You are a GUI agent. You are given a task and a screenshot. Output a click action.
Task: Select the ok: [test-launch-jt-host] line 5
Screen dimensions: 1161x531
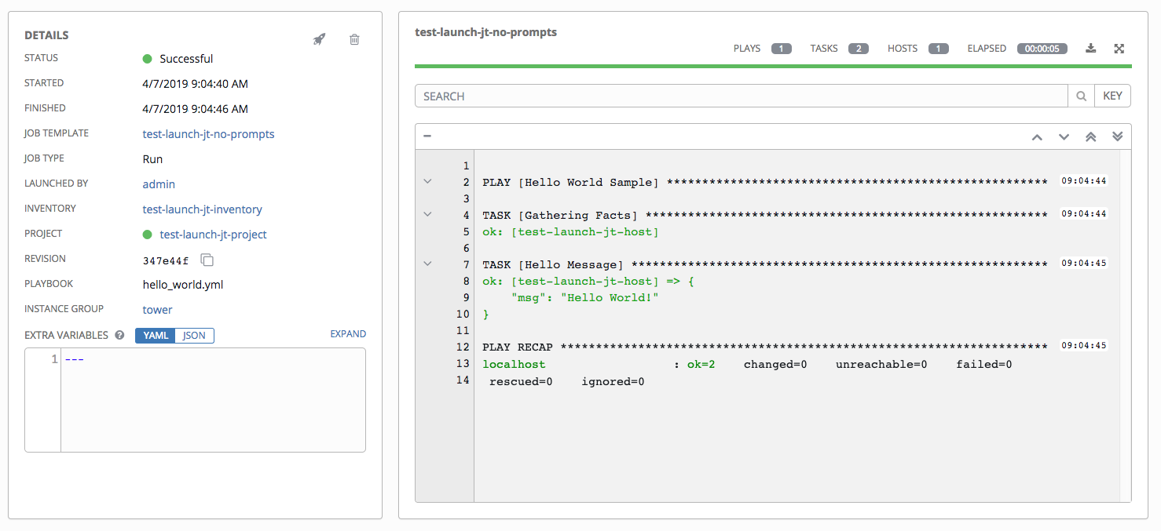[x=570, y=232]
